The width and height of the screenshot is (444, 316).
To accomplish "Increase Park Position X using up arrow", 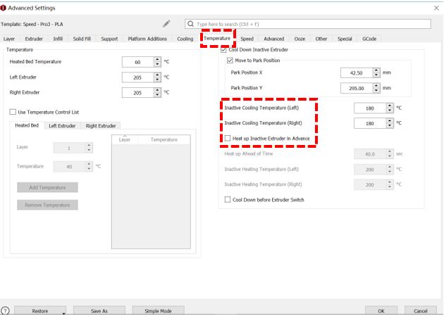I will coord(376,70).
